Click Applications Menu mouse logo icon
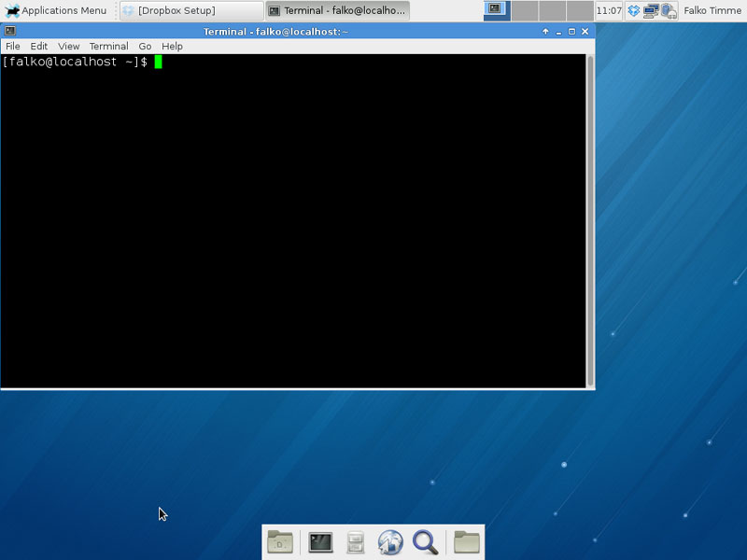 tap(12, 10)
